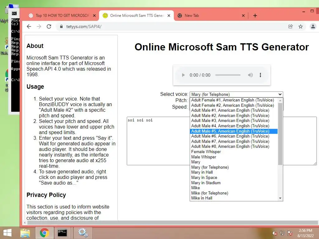Open the clock showing 2:56 PM

(306, 233)
